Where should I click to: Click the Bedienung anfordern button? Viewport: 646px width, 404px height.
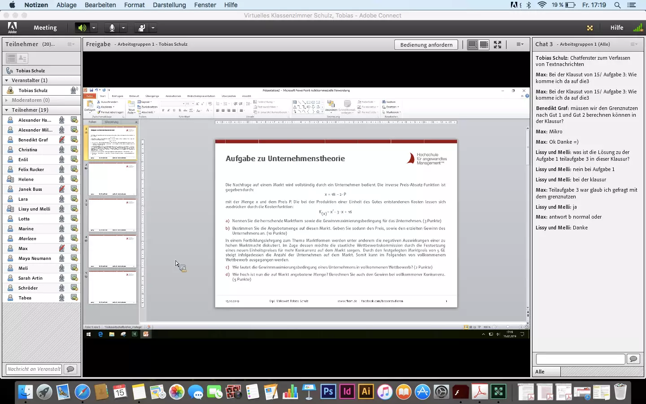426,44
